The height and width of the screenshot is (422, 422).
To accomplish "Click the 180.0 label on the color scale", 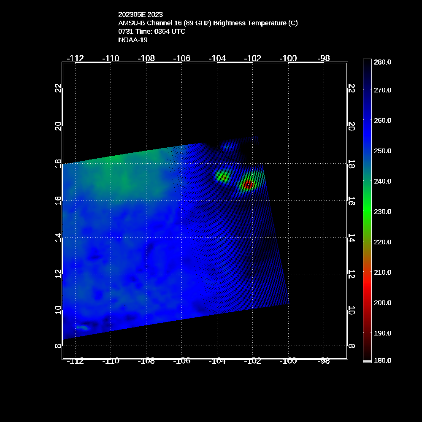I will [383, 360].
